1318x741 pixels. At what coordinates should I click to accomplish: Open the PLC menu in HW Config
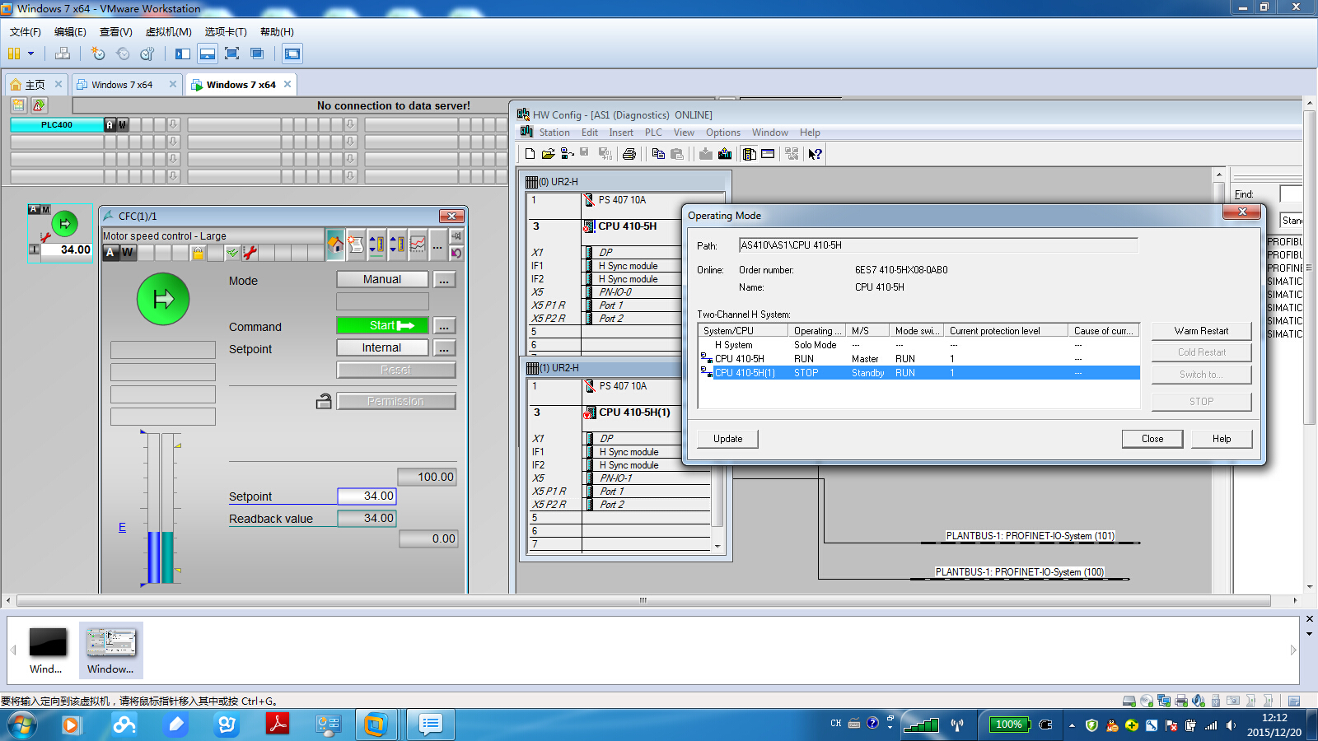(652, 133)
